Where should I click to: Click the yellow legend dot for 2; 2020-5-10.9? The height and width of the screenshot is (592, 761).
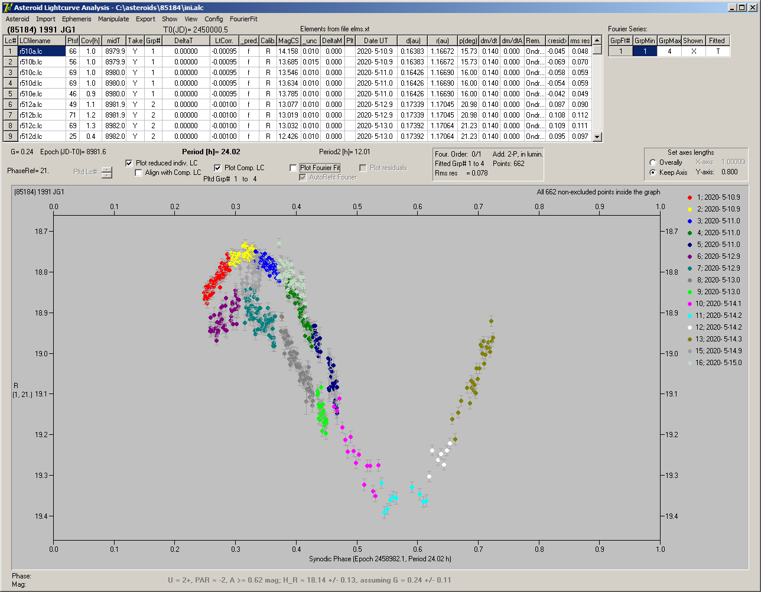[690, 209]
